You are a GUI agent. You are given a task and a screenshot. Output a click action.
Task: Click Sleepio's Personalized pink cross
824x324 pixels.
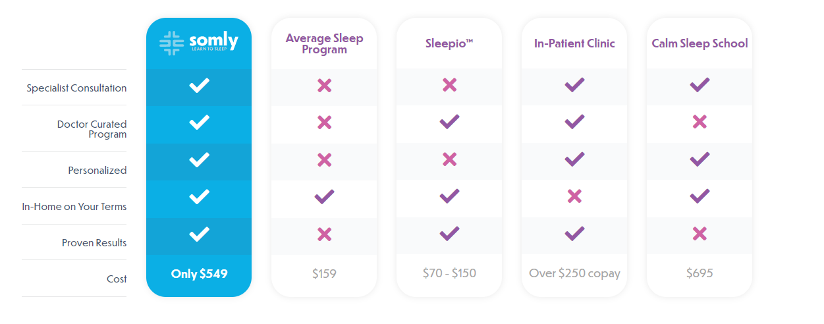(449, 159)
